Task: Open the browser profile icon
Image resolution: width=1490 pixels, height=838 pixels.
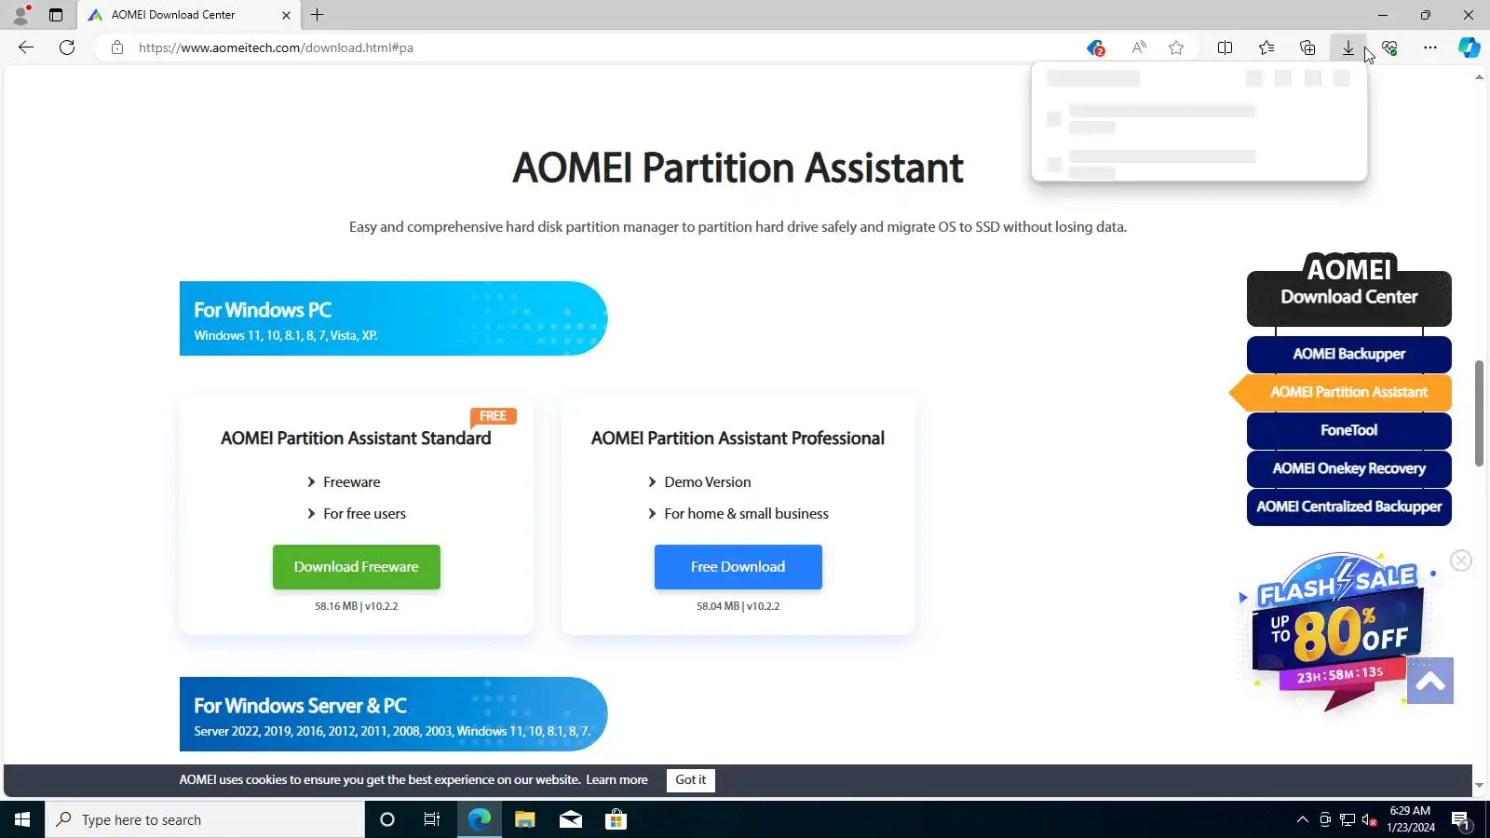Action: click(x=20, y=15)
